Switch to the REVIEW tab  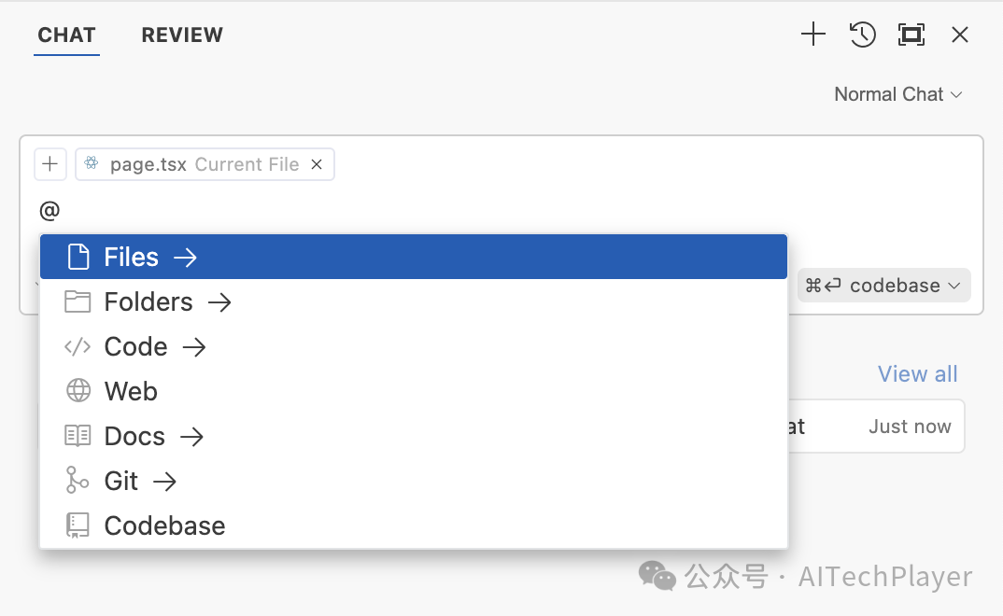click(x=182, y=35)
